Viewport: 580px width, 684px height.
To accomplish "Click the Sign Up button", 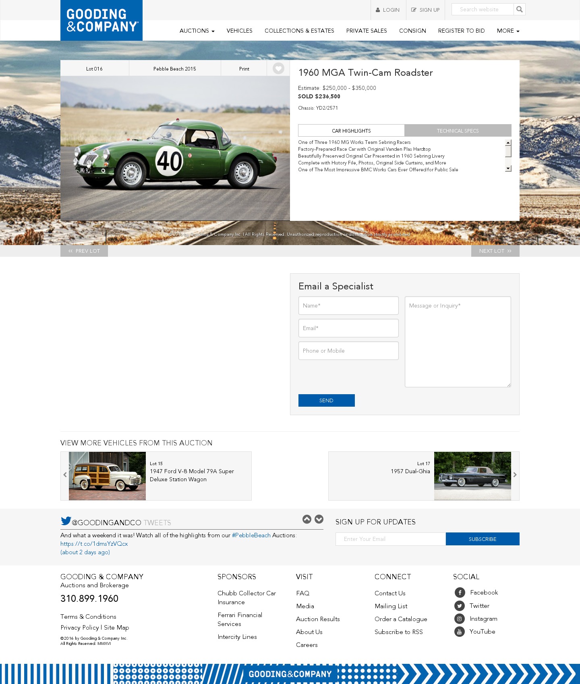I will pos(426,10).
